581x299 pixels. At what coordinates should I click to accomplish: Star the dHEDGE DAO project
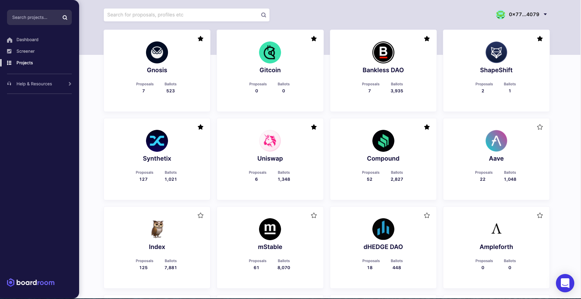[x=427, y=215]
